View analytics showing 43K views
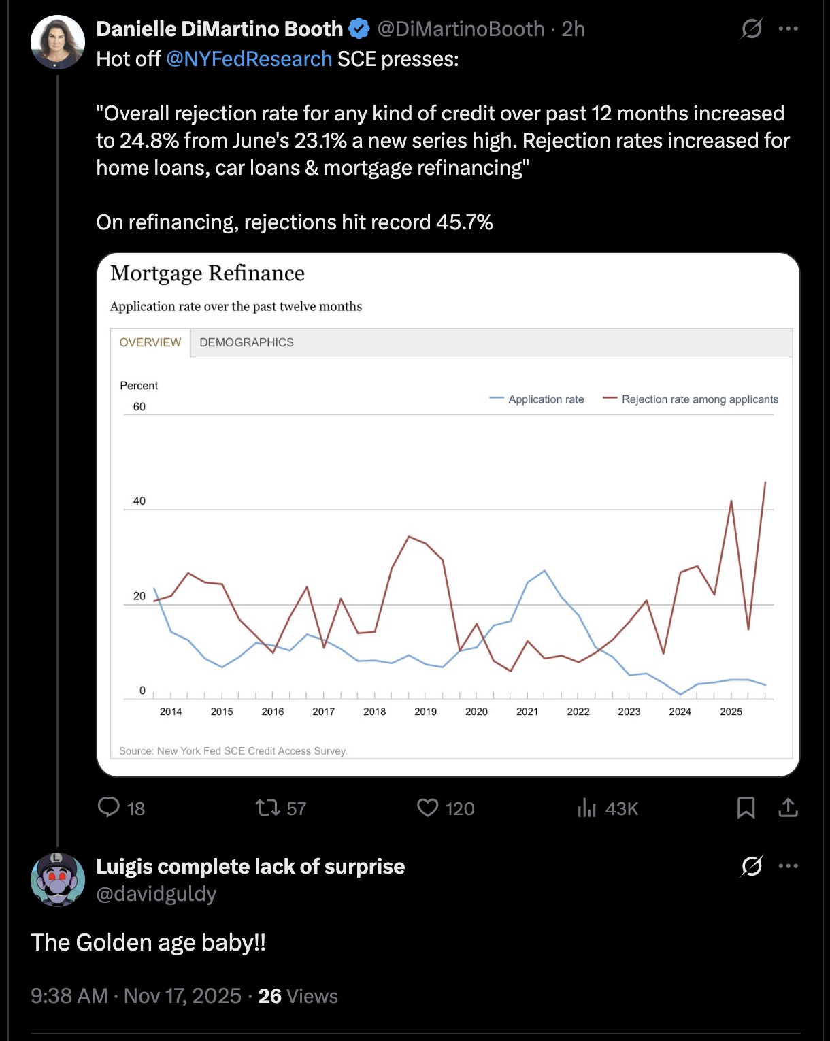 pyautogui.click(x=586, y=808)
